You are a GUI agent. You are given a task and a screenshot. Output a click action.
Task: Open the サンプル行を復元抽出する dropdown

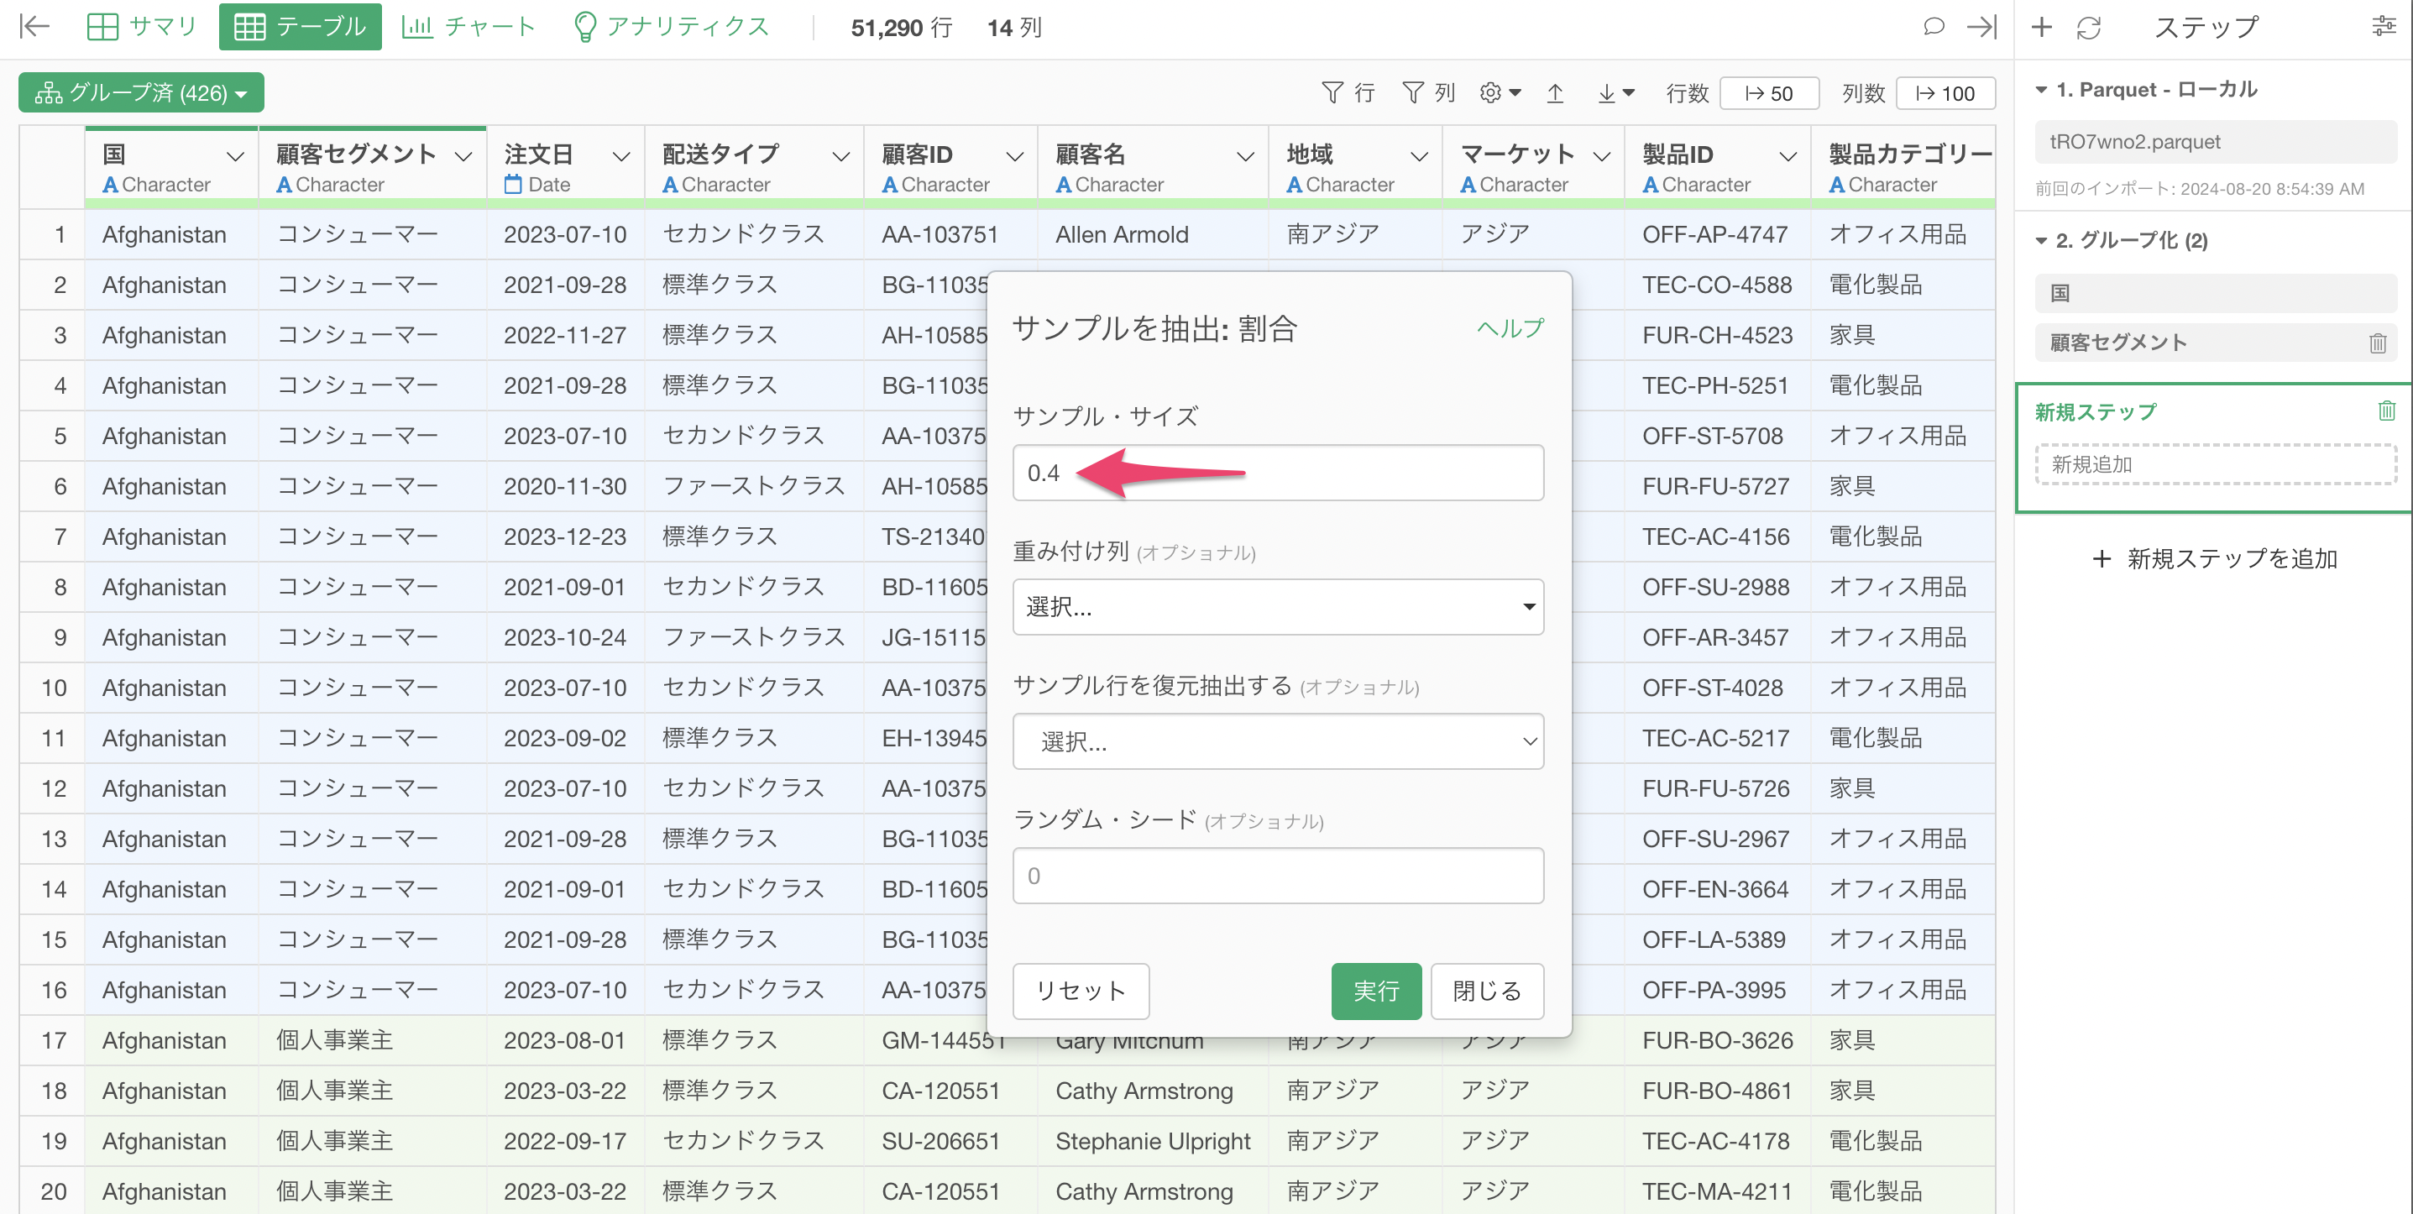tap(1278, 742)
